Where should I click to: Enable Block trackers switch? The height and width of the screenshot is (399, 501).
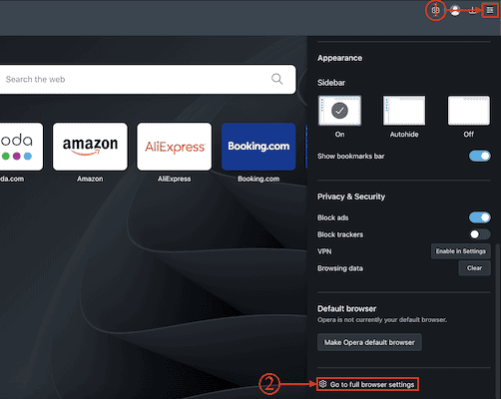pyautogui.click(x=480, y=234)
